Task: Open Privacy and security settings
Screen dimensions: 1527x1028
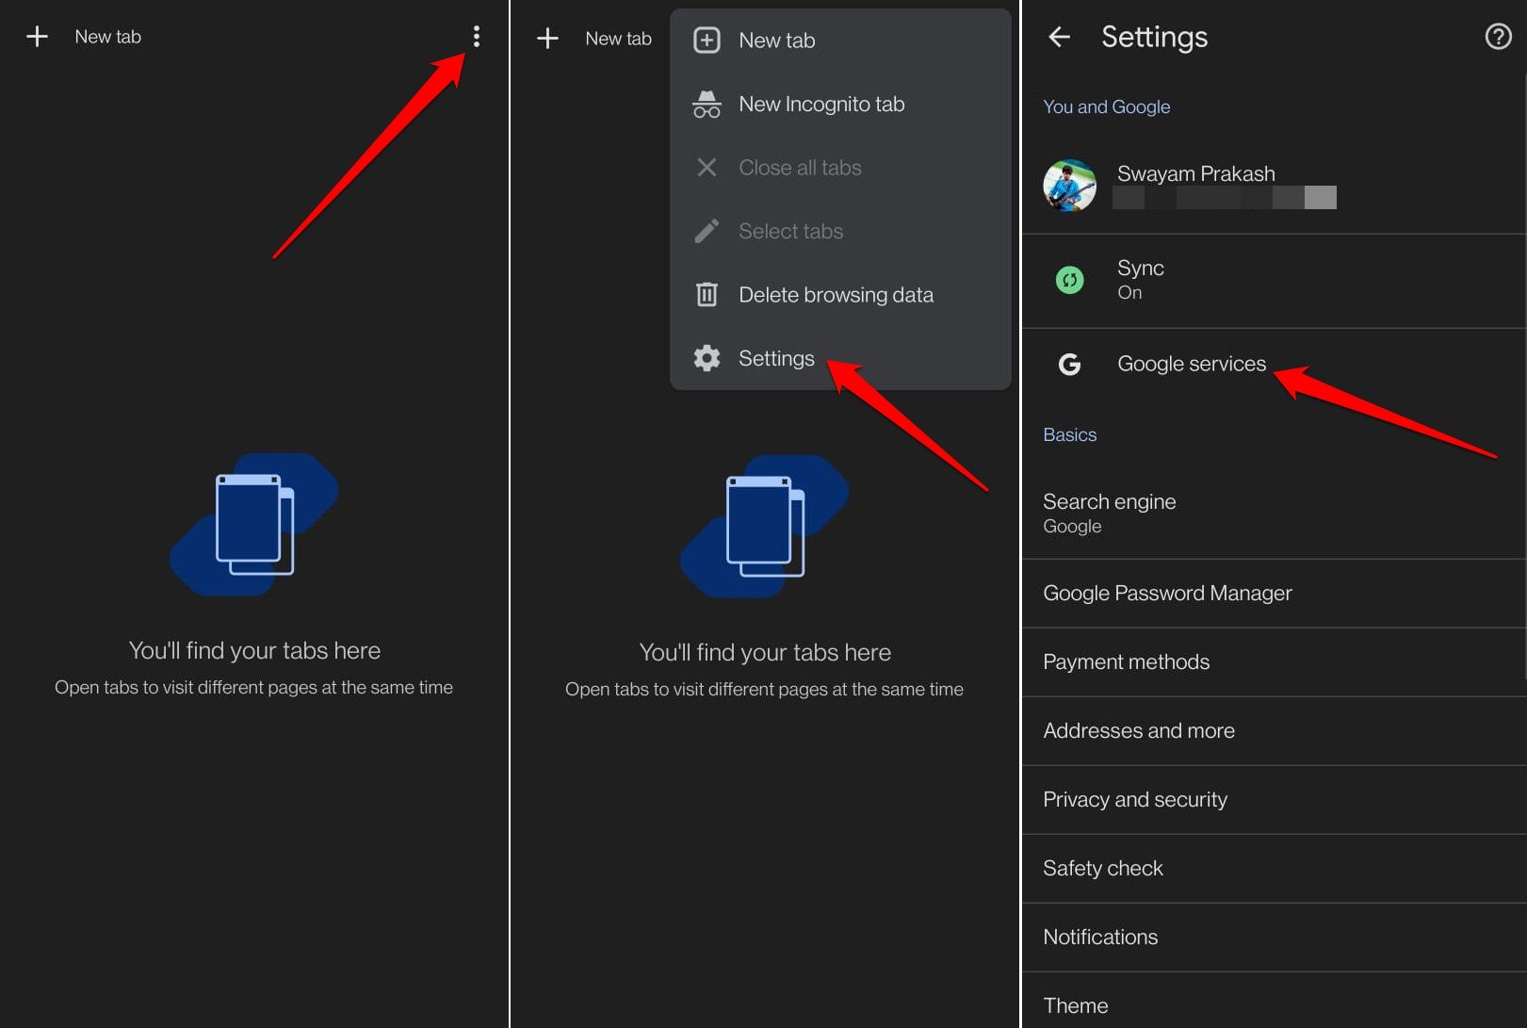Action: click(x=1274, y=800)
